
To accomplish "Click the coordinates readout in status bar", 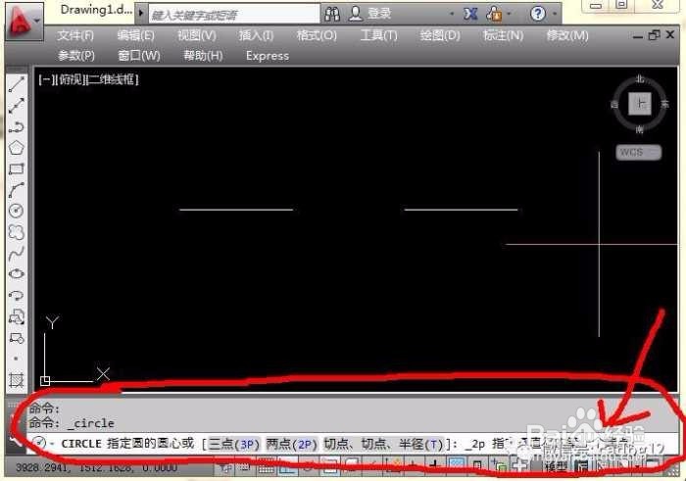I will point(96,467).
